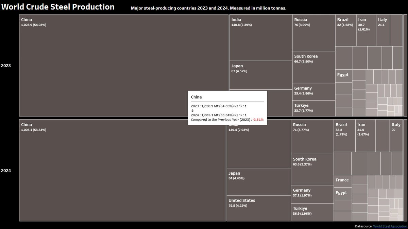
Task: Click the 2023 row label
Action: click(6, 66)
